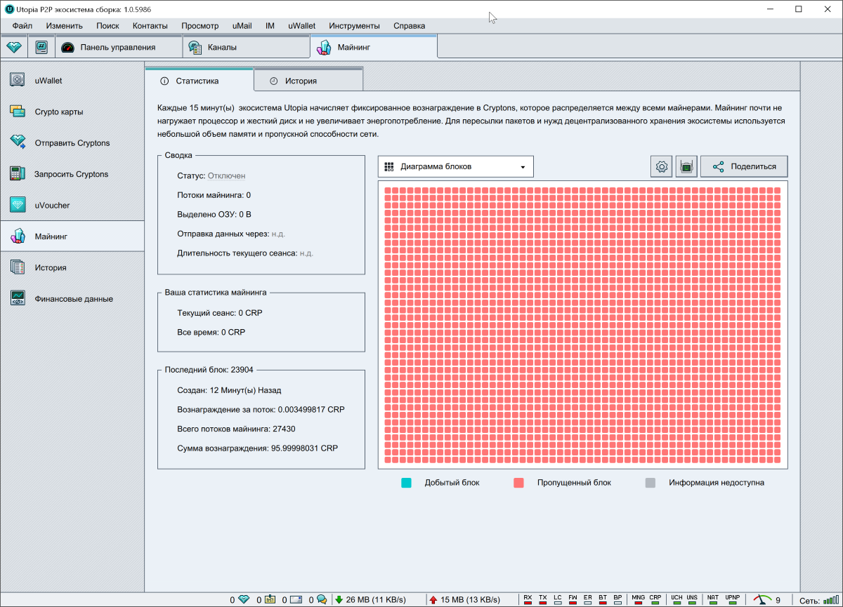
Task: Click 'Вознаграждение за поток: 0.003499817 CRP'
Action: click(261, 409)
